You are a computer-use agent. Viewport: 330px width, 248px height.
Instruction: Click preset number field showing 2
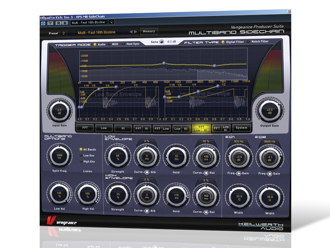pyautogui.click(x=64, y=33)
